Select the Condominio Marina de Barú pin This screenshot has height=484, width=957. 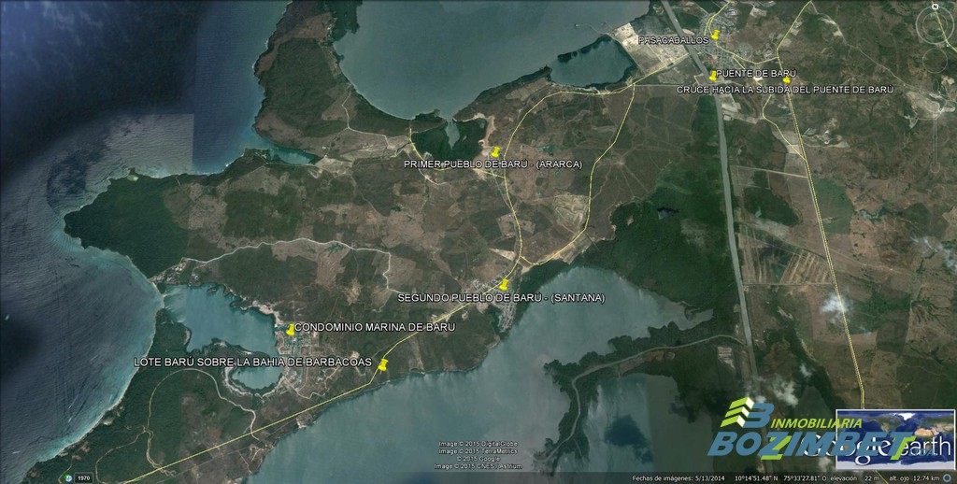click(291, 329)
